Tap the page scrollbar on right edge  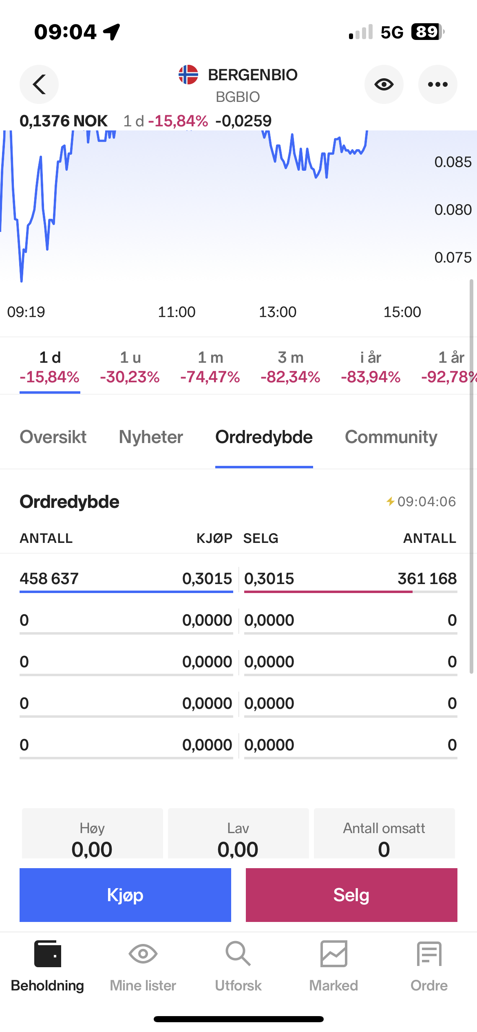pos(471,477)
